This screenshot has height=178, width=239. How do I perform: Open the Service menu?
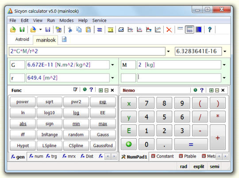click(x=99, y=20)
